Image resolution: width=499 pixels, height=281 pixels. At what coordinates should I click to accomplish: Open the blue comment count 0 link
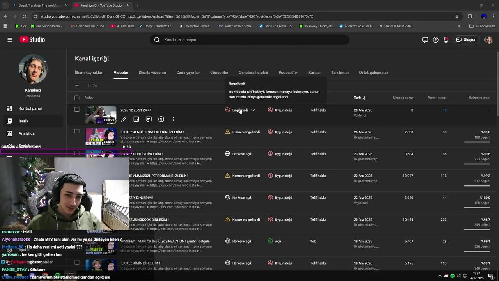pyautogui.click(x=445, y=110)
